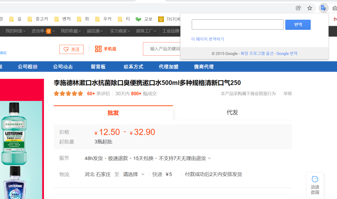The height and width of the screenshot is (199, 337).
Task: Click 河北 石家庄 origin text
Action: point(98,174)
